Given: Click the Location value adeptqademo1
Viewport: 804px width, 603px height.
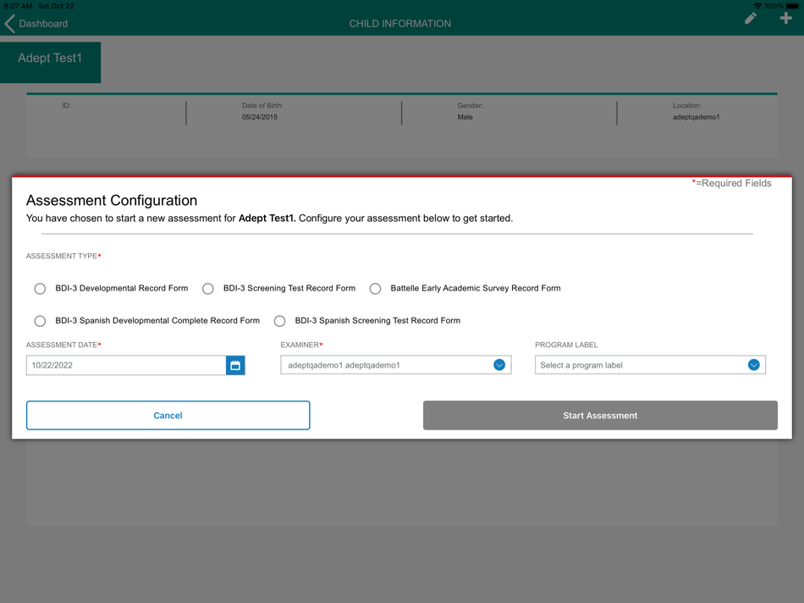Looking at the screenshot, I should click(696, 117).
